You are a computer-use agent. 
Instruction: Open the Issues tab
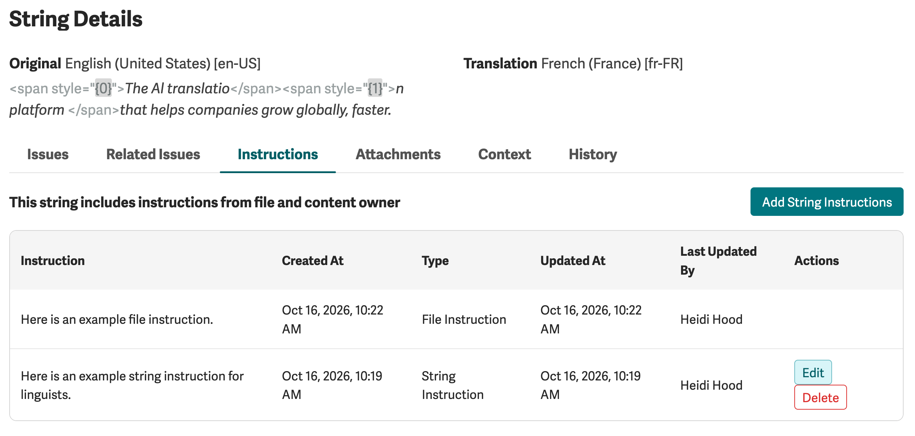coord(48,154)
